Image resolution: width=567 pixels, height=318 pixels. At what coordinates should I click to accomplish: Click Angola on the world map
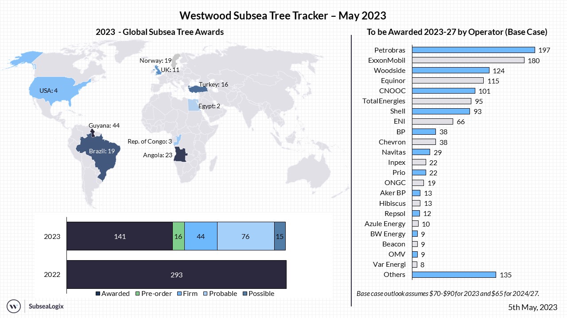(180, 155)
